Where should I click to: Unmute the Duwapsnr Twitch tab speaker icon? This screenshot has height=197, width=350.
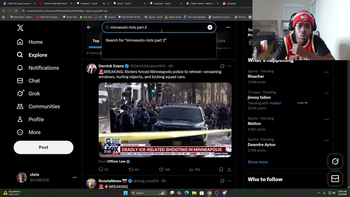point(104,4)
